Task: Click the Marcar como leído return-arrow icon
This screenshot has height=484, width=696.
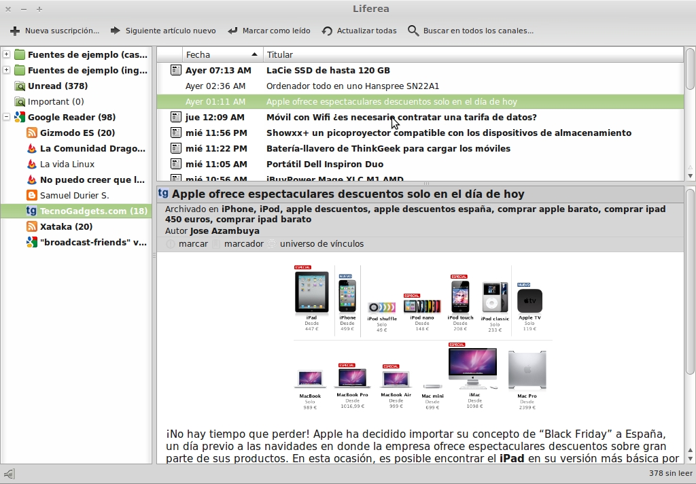Action: 232,31
